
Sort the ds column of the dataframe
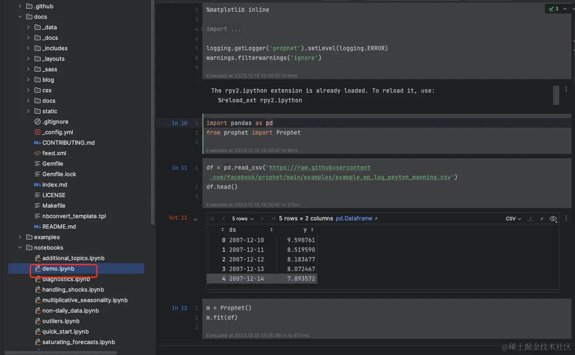coord(271,230)
